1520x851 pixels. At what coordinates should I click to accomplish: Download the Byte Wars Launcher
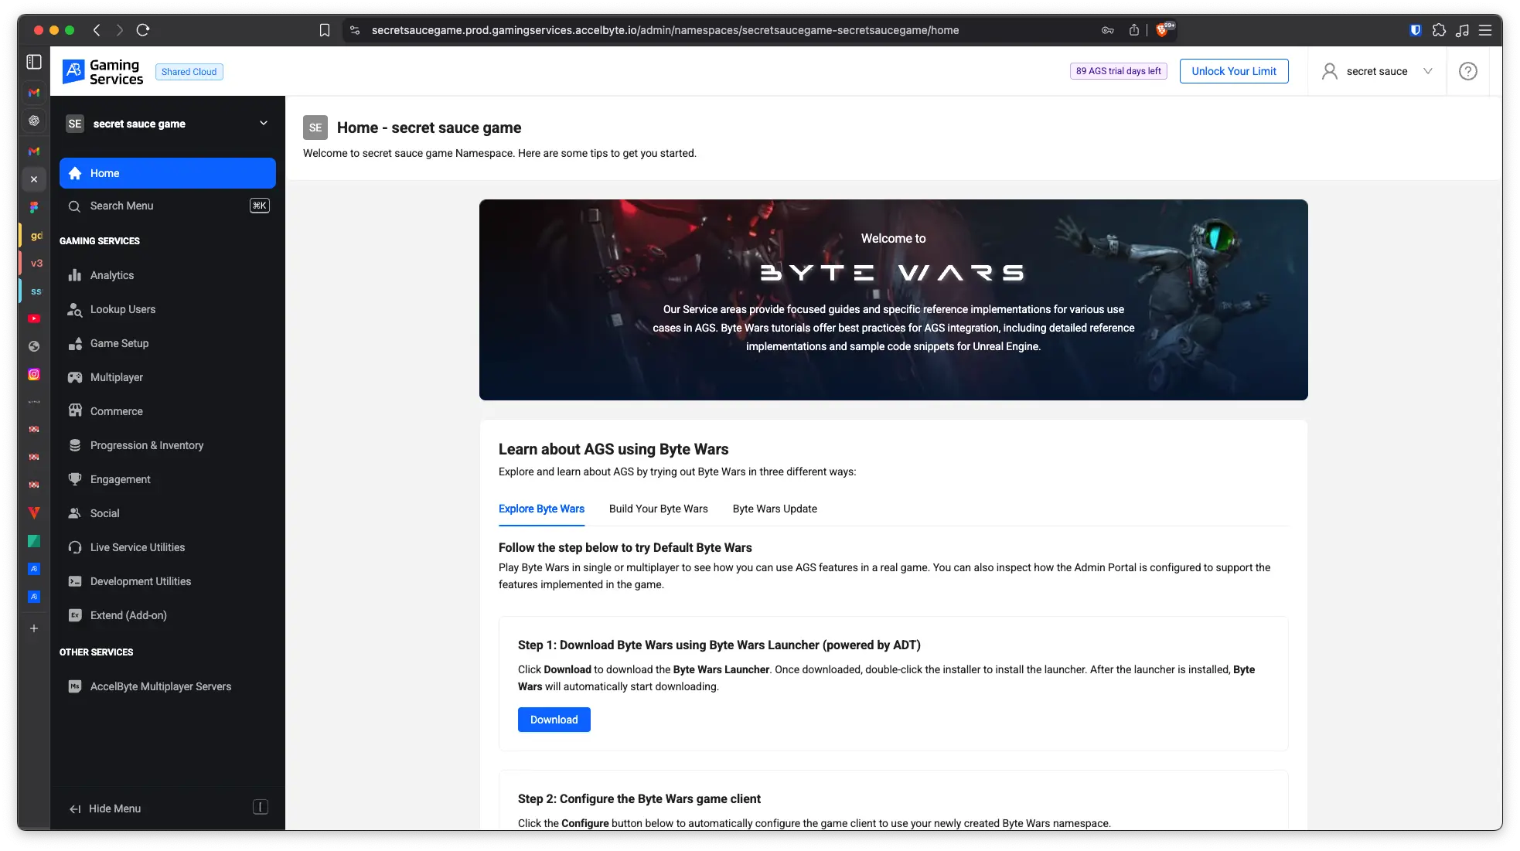click(554, 720)
